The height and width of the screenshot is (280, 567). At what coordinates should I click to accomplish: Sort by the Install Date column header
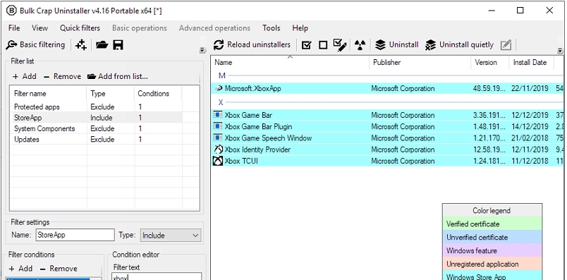click(x=532, y=62)
